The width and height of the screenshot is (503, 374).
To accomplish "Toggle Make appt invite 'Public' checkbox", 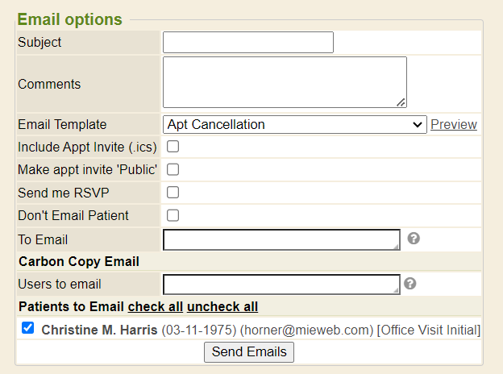I will [173, 169].
